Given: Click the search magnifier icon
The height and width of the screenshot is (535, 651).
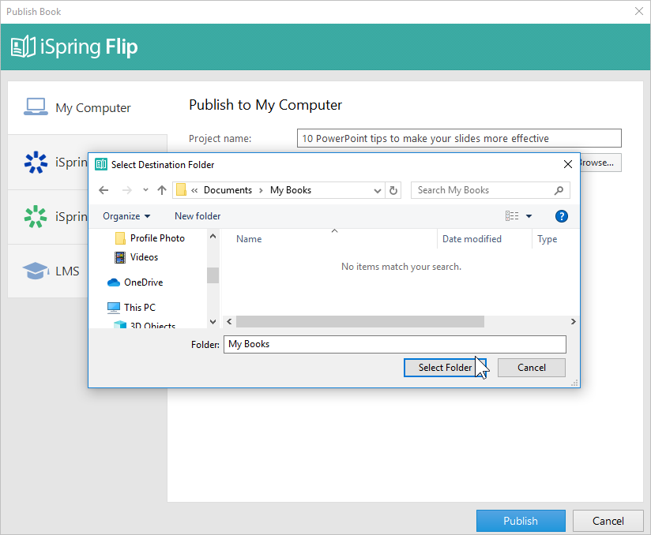Looking at the screenshot, I should coord(559,190).
